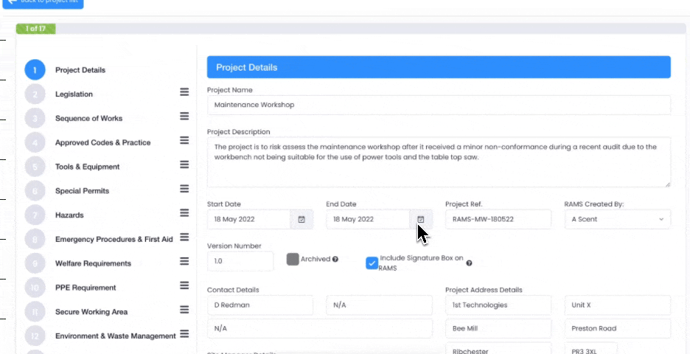
Task: Click the PR3 3XL postcode field
Action: (x=591, y=348)
